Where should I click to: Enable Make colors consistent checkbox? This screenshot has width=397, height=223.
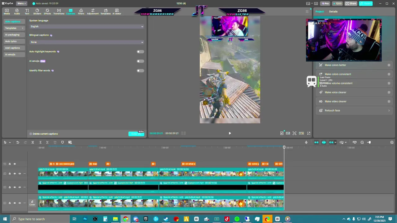tap(389, 74)
